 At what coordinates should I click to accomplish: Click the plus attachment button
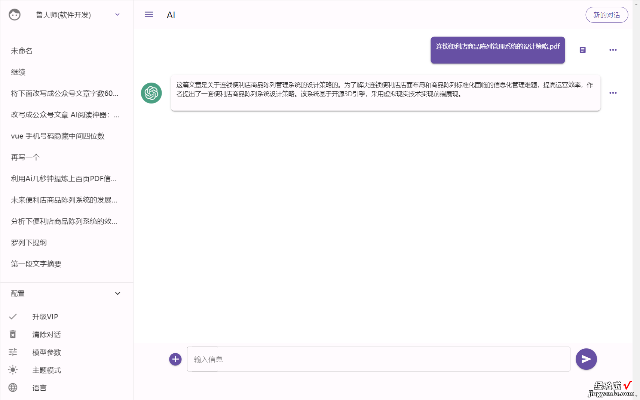click(x=175, y=359)
